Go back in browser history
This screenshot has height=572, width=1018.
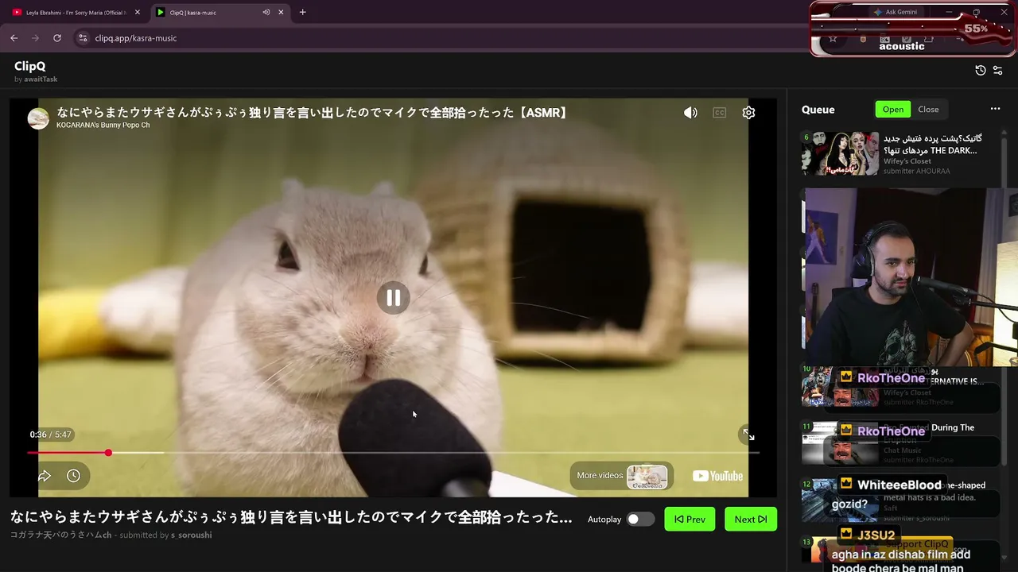(14, 38)
